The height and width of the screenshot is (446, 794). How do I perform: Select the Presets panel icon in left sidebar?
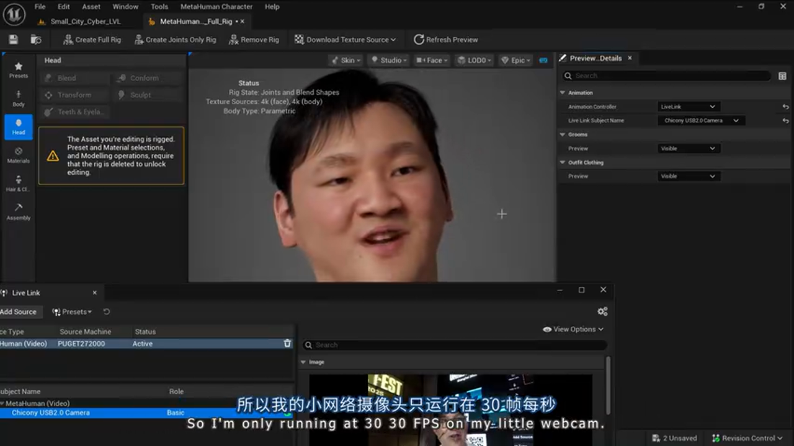click(x=18, y=69)
